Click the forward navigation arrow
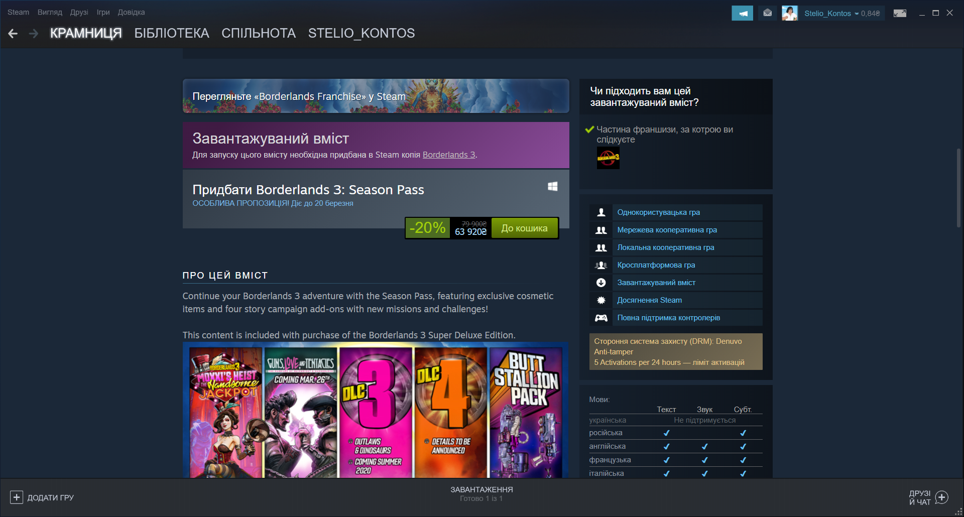Screen dimensions: 964x517 point(34,33)
